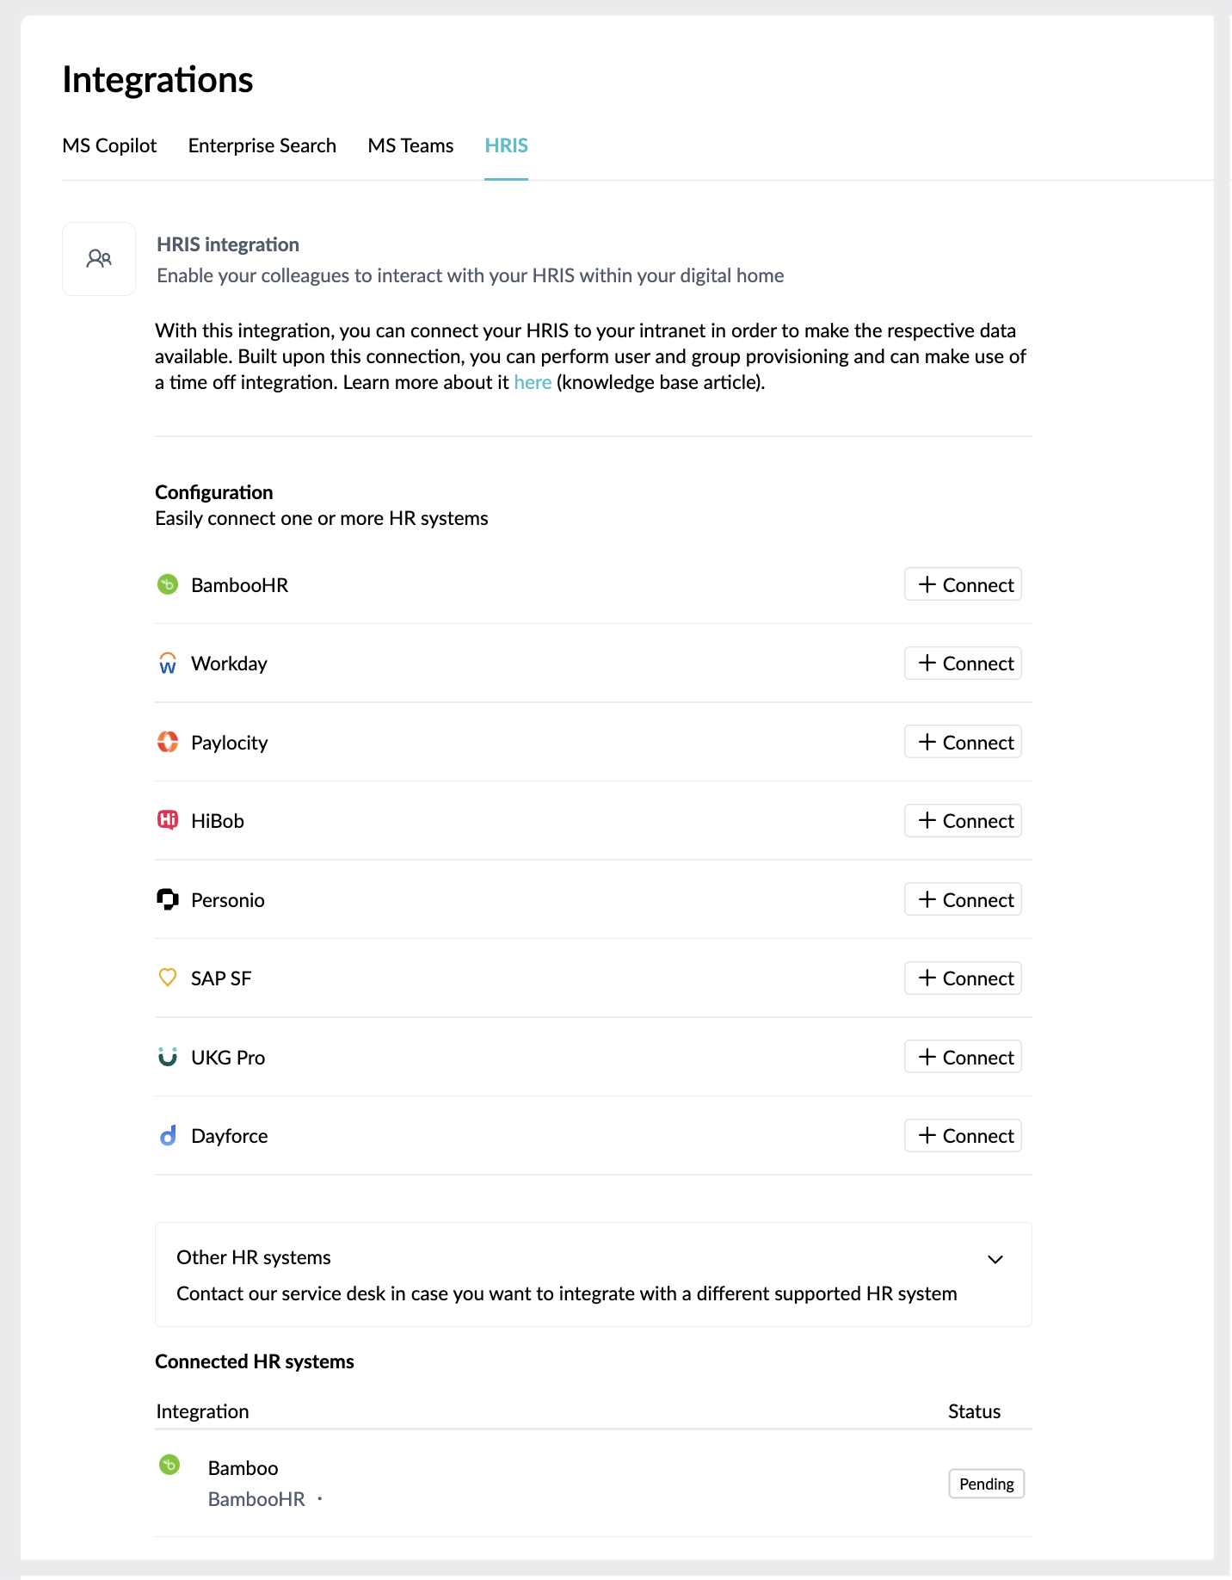
Task: Click the Personio logo icon
Action: click(x=168, y=899)
